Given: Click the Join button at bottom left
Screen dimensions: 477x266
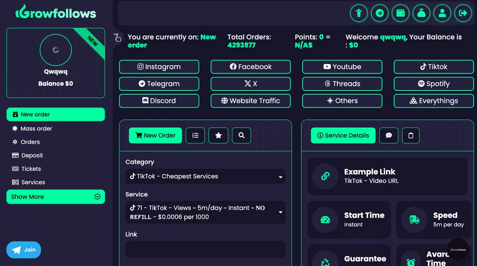Looking at the screenshot, I should pos(23,250).
